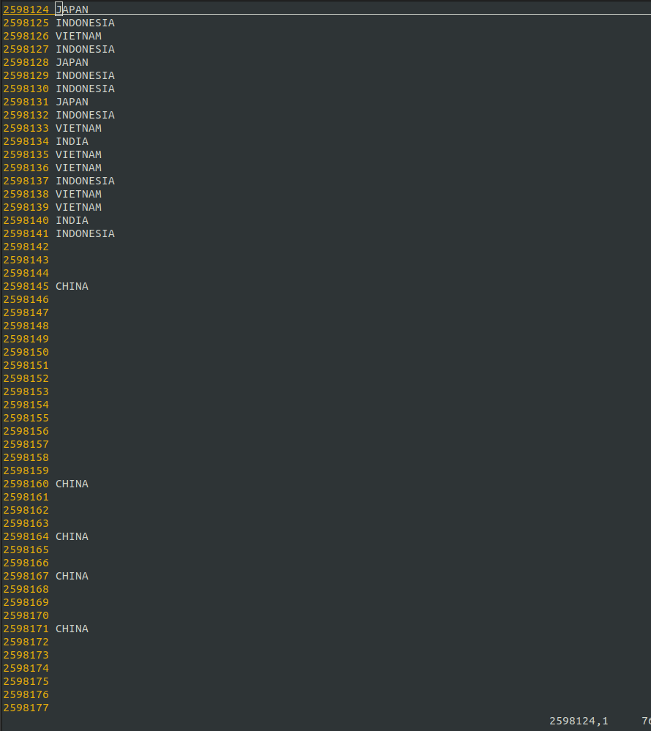Image resolution: width=651 pixels, height=731 pixels.
Task: Click line number 2598150 in gutter
Action: (26, 352)
